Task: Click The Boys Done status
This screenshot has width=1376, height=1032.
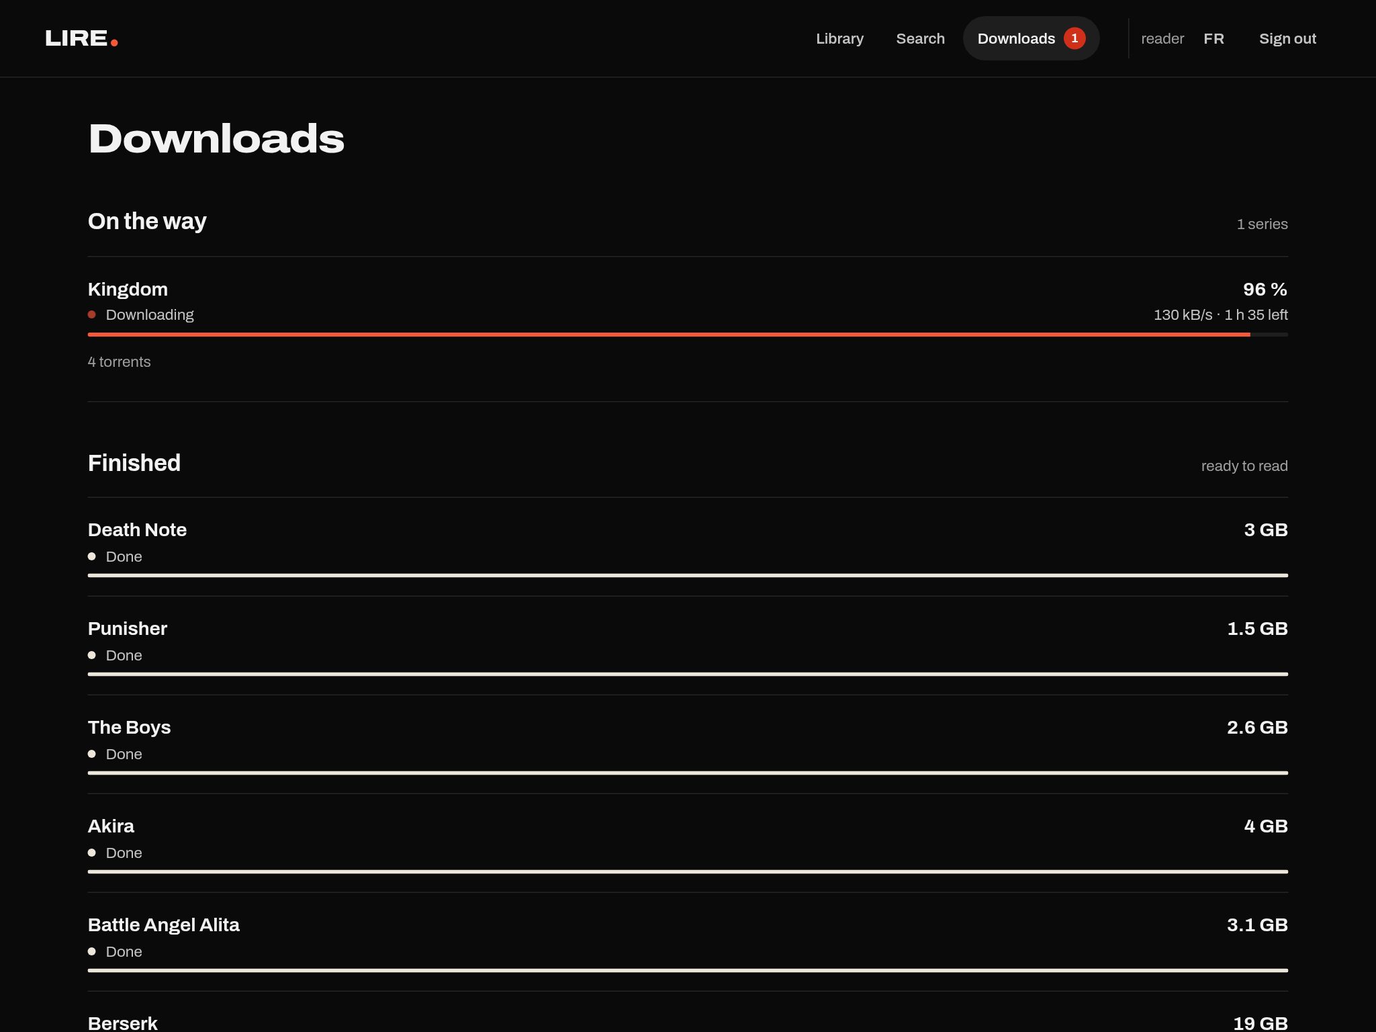Action: tap(124, 754)
